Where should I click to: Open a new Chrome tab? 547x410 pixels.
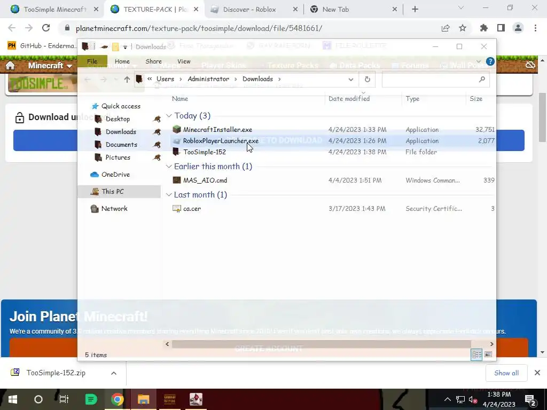coord(415,10)
